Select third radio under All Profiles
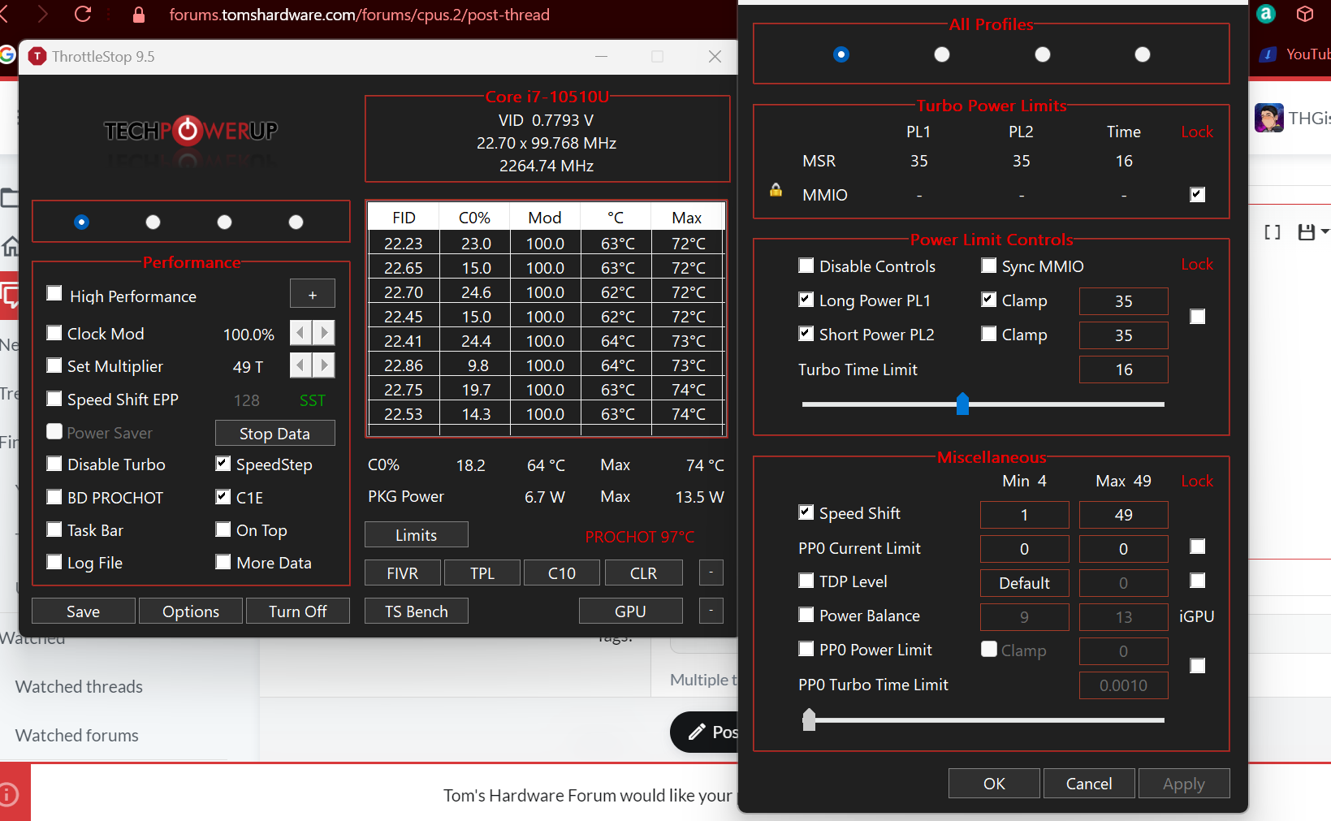This screenshot has width=1331, height=821. [x=1043, y=54]
